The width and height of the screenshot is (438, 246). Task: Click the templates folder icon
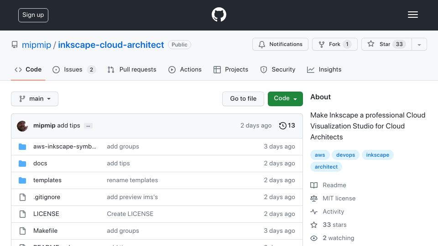point(22,180)
